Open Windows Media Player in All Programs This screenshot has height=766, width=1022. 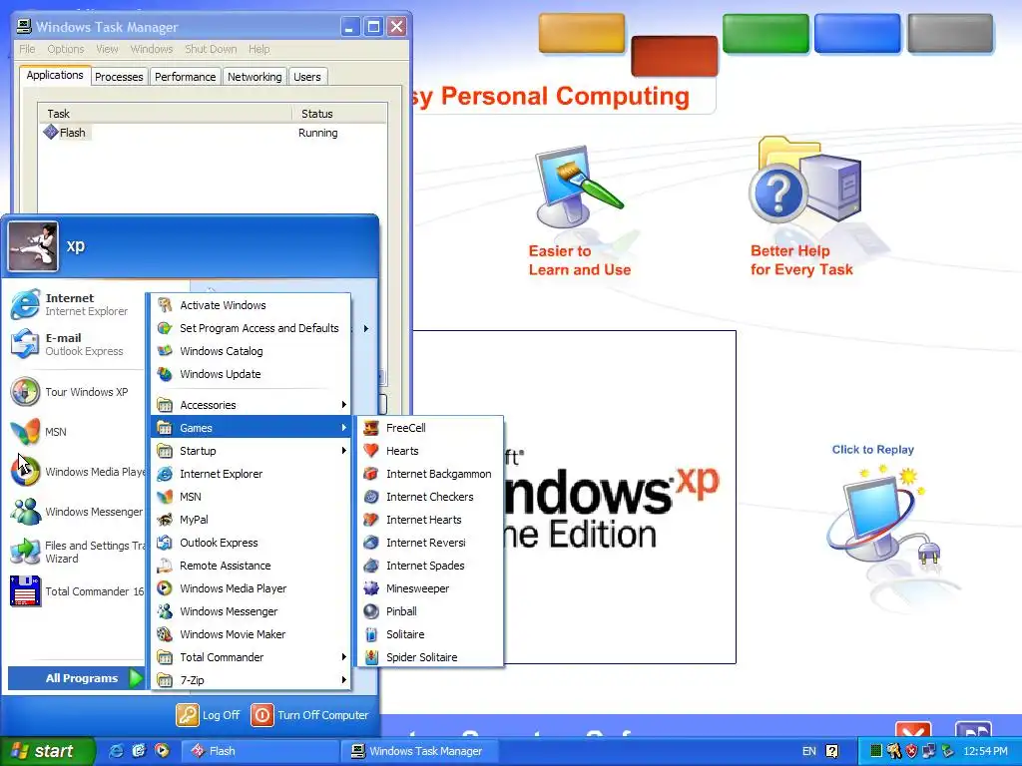251,588
